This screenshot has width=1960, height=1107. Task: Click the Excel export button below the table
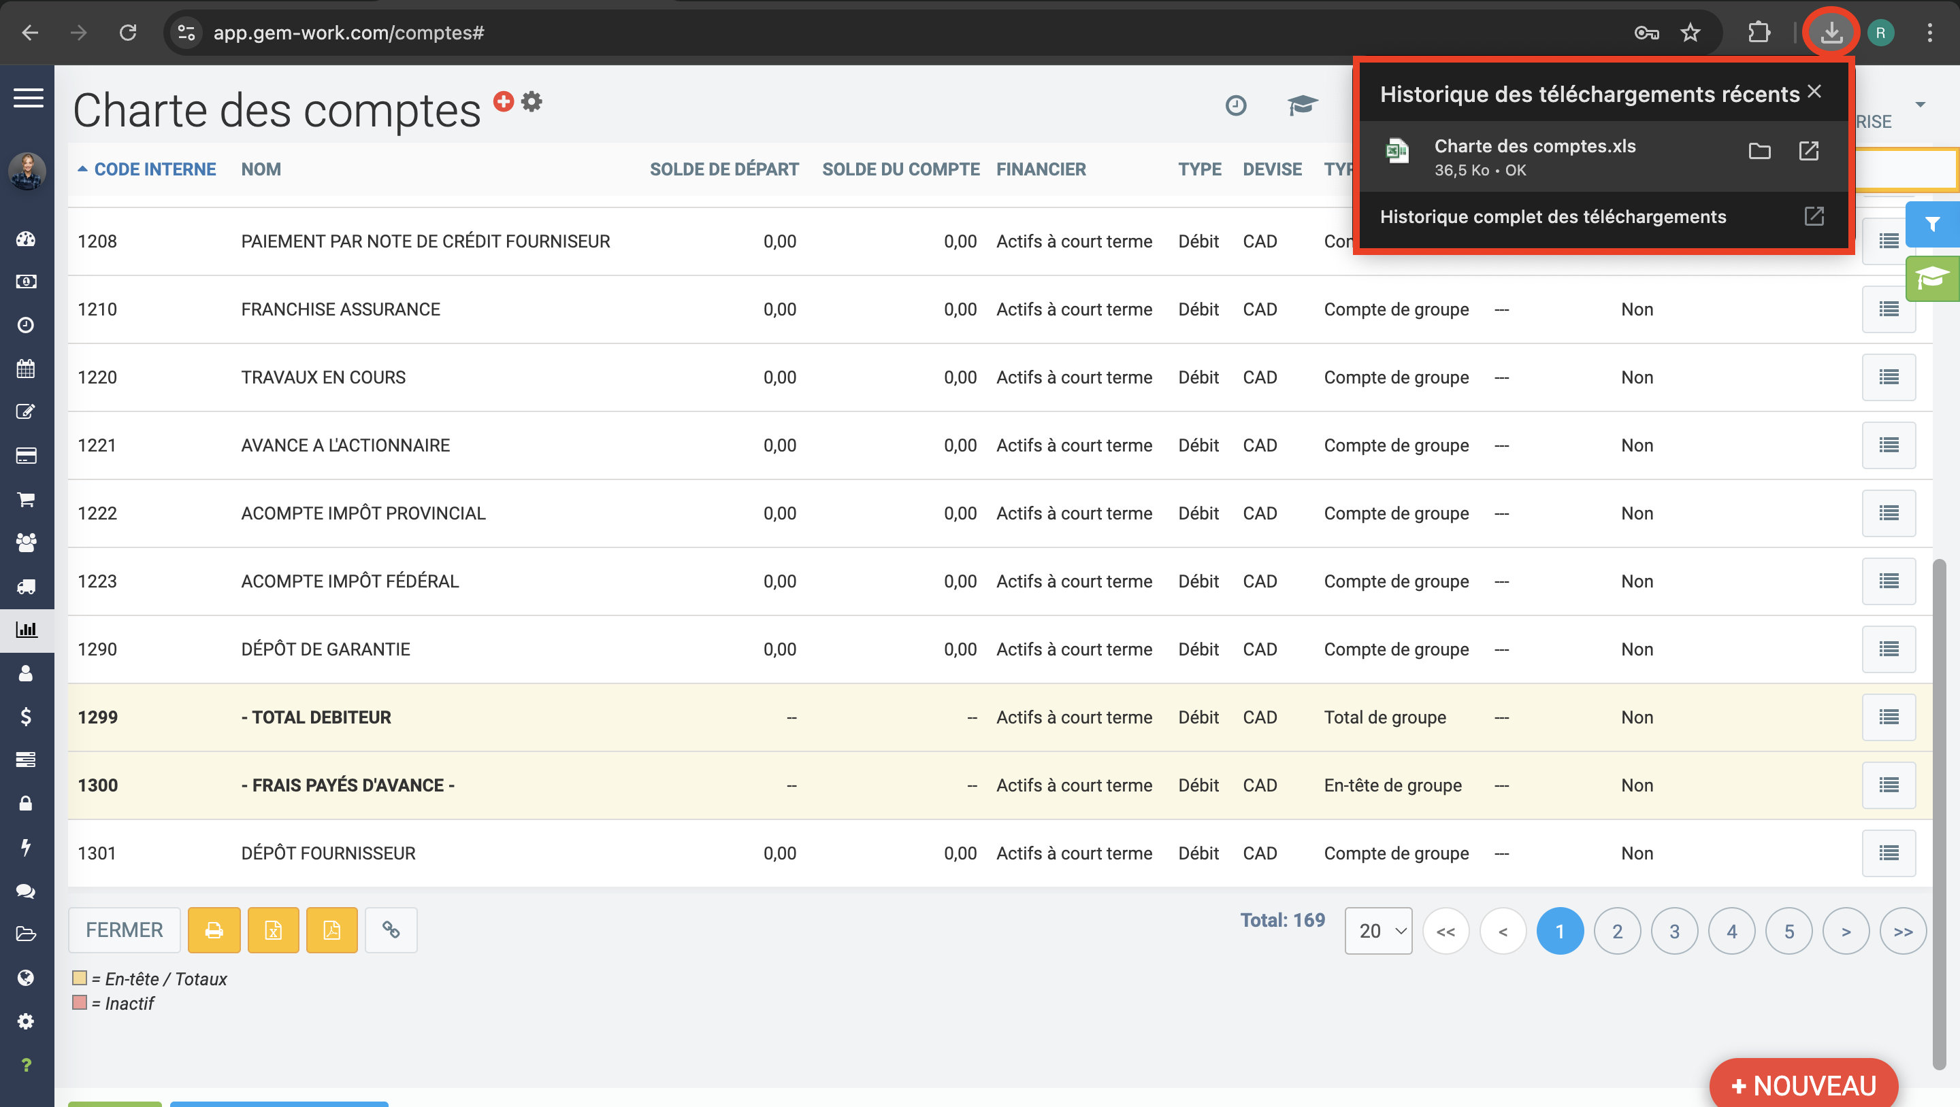273,930
